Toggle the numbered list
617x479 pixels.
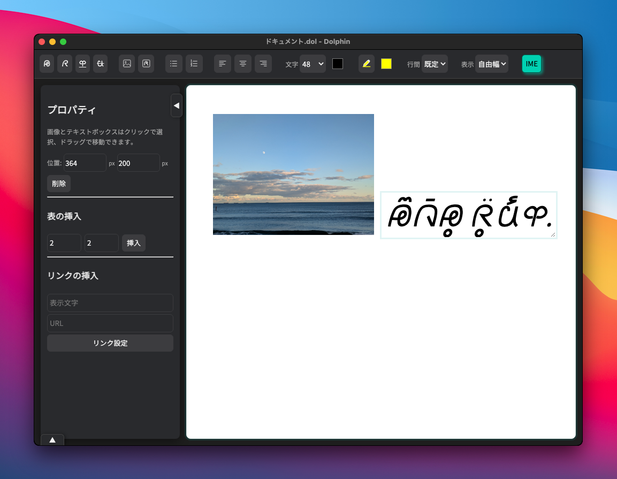(194, 64)
